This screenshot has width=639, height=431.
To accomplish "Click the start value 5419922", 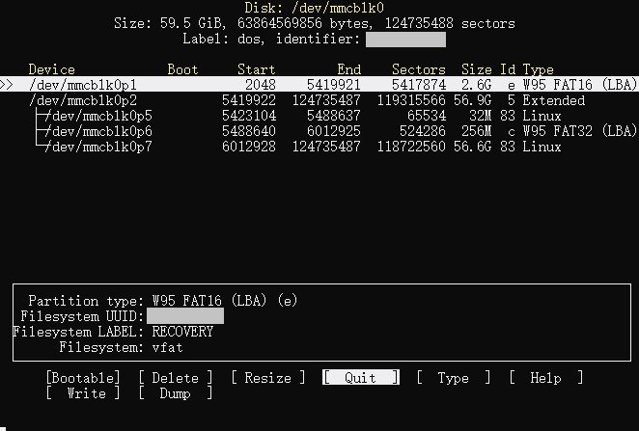I will pyautogui.click(x=249, y=100).
